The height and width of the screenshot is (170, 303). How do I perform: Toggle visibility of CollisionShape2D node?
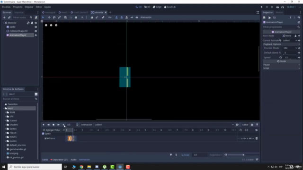point(36,31)
